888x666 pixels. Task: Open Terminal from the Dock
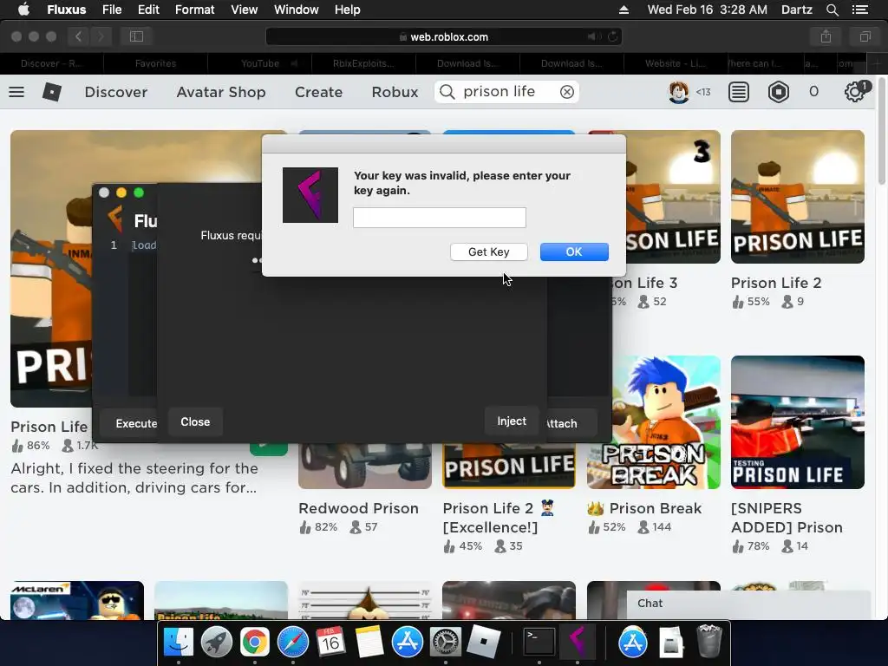pyautogui.click(x=539, y=642)
